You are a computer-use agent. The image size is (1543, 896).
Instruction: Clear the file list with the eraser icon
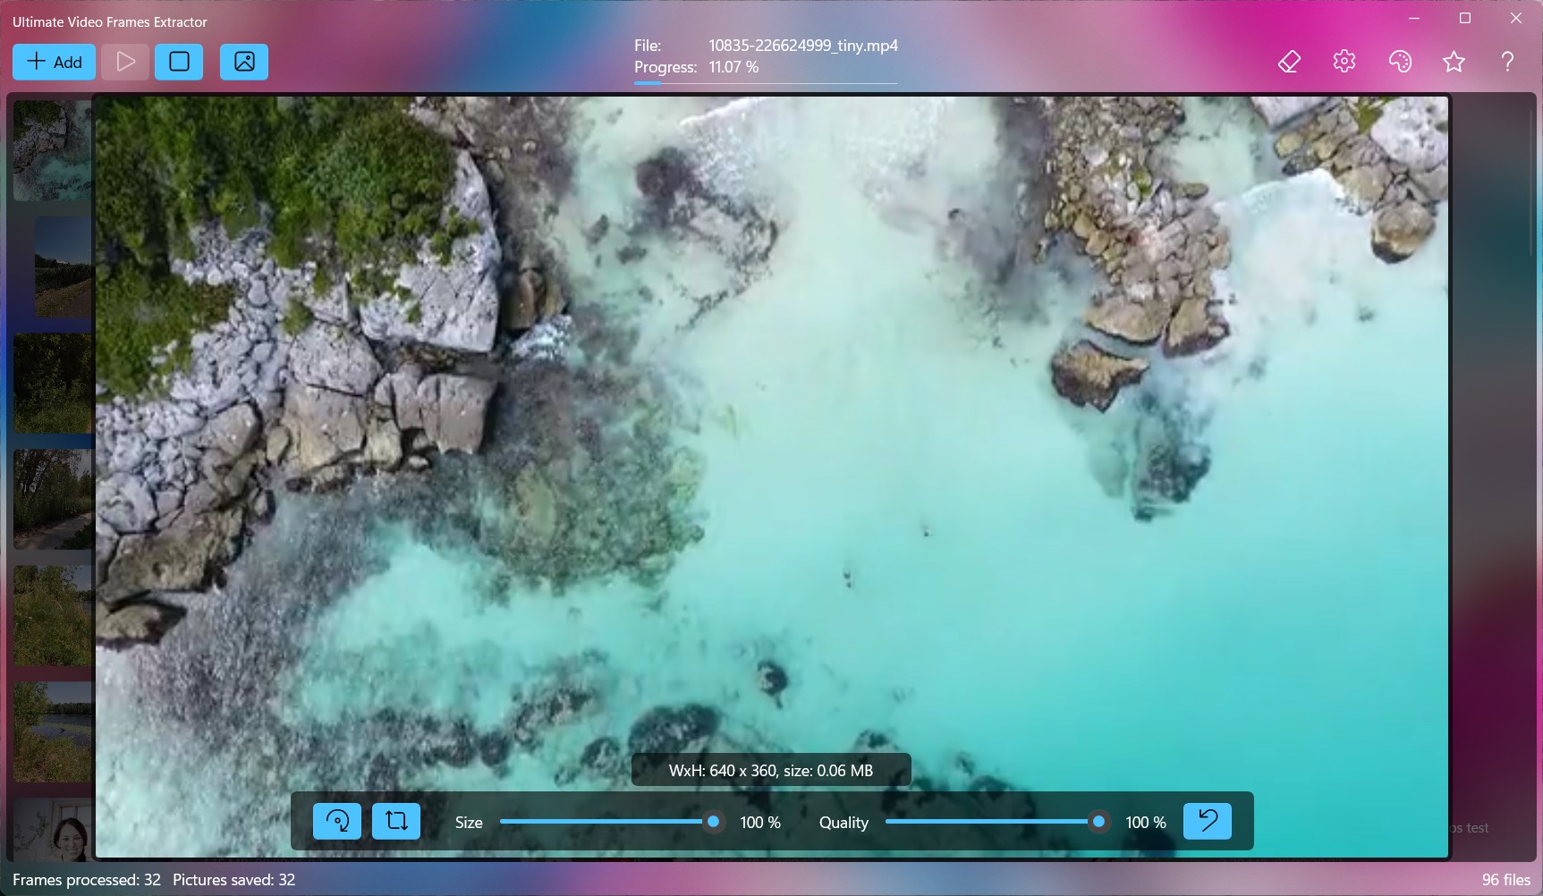pyautogui.click(x=1288, y=61)
